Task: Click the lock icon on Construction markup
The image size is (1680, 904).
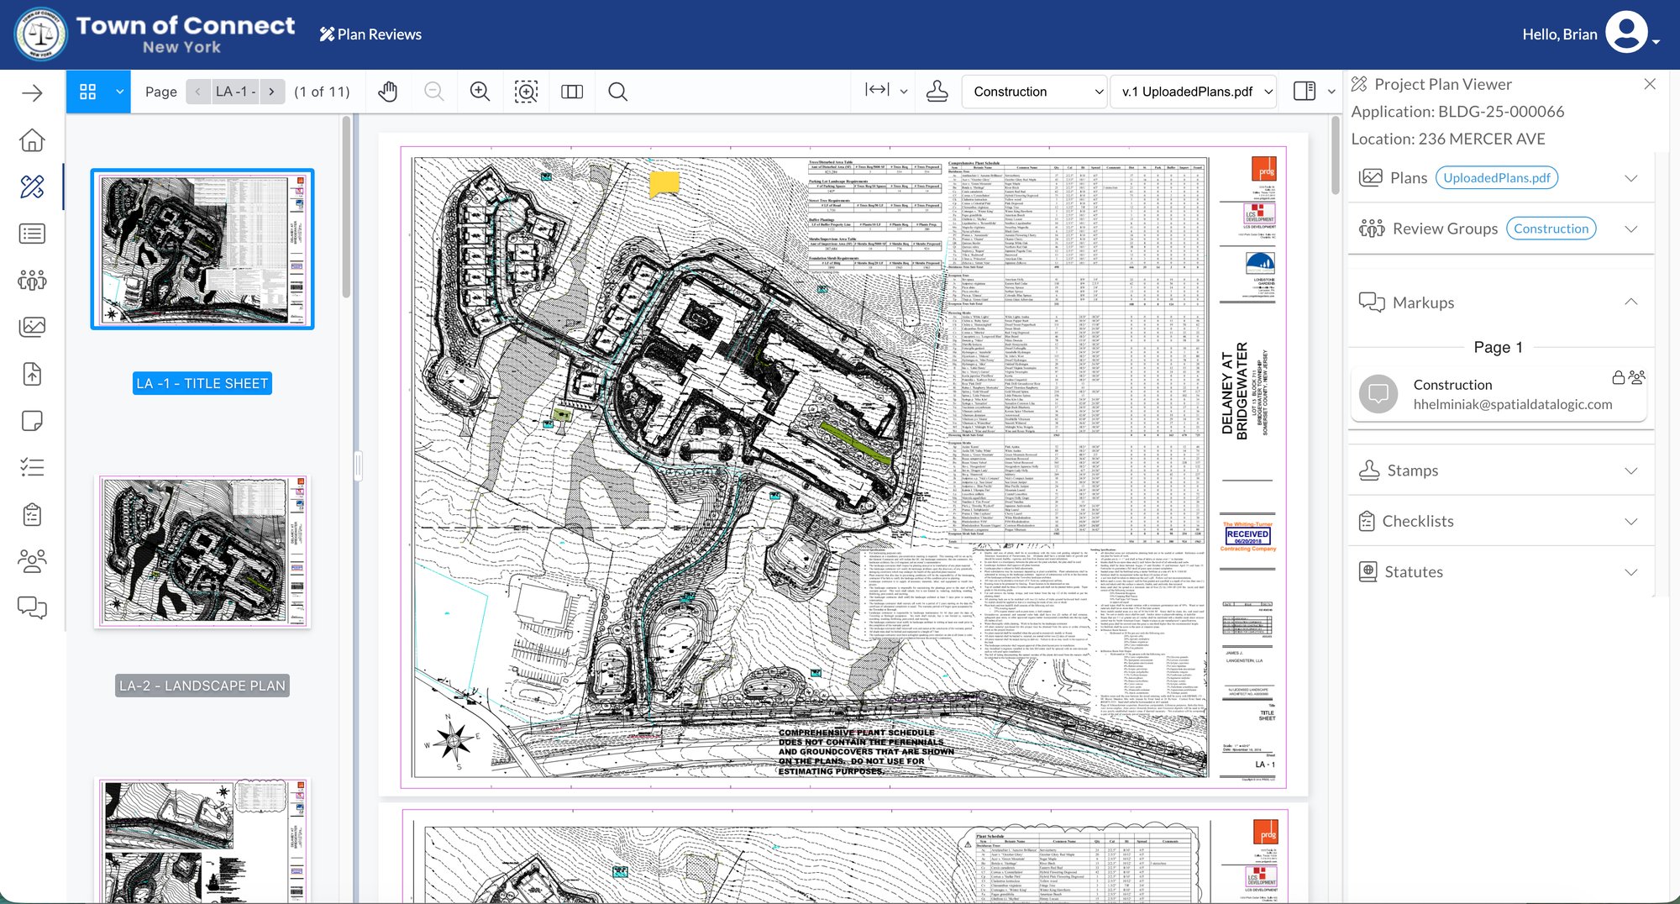Action: pyautogui.click(x=1618, y=378)
